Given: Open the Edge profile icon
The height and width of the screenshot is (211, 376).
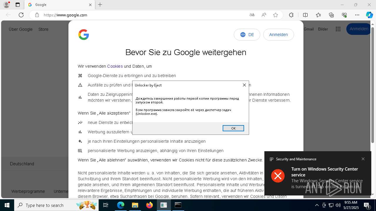Looking at the screenshot, I should (x=6, y=5).
